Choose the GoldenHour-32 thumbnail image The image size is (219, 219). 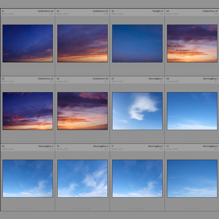192,44
